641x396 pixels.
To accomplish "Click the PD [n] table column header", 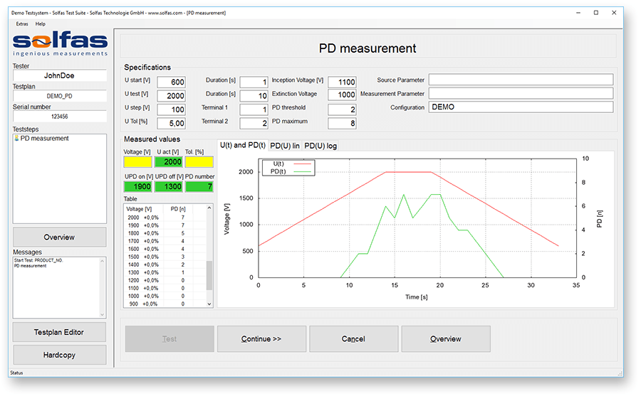I will tap(178, 209).
